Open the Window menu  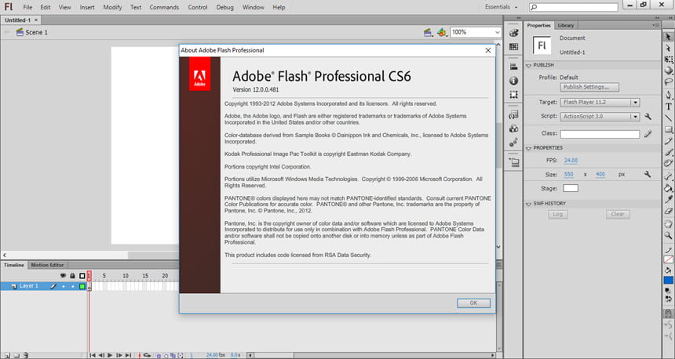253,7
